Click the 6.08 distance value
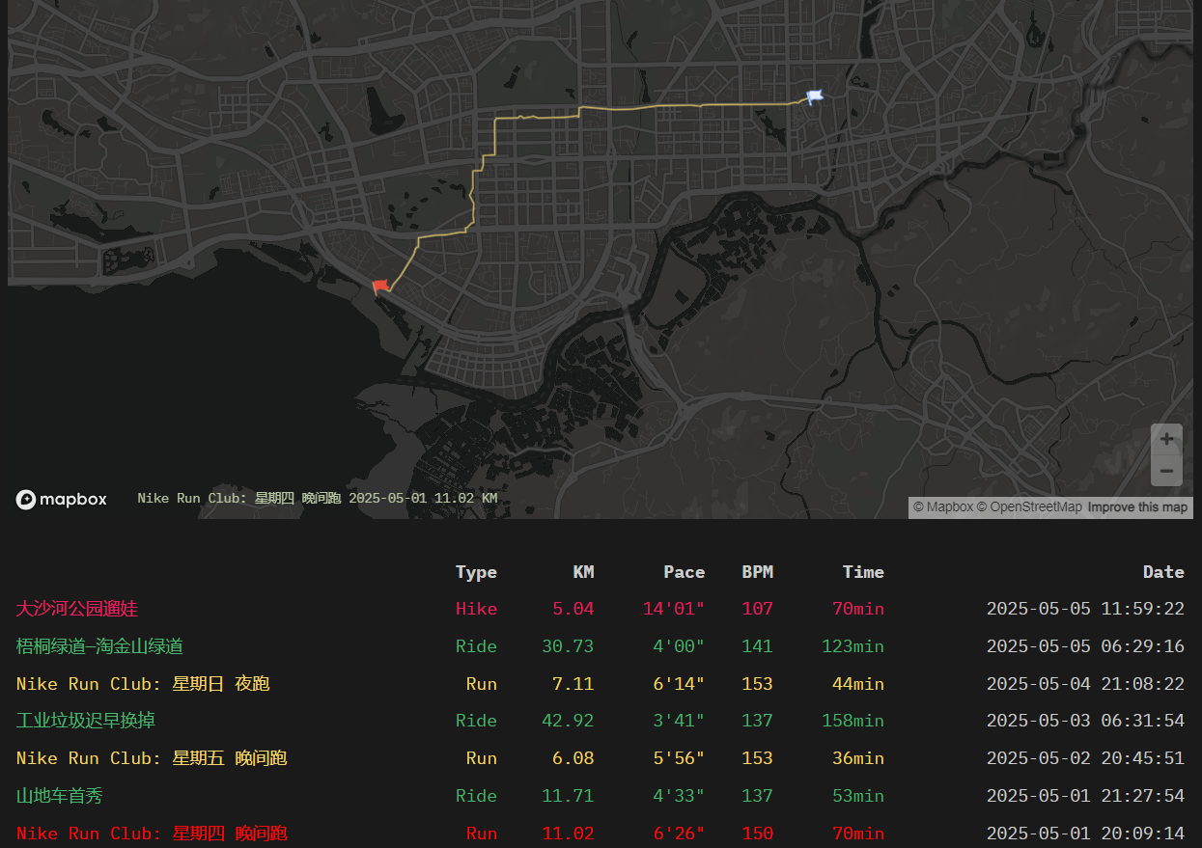1202x848 pixels. (x=573, y=758)
